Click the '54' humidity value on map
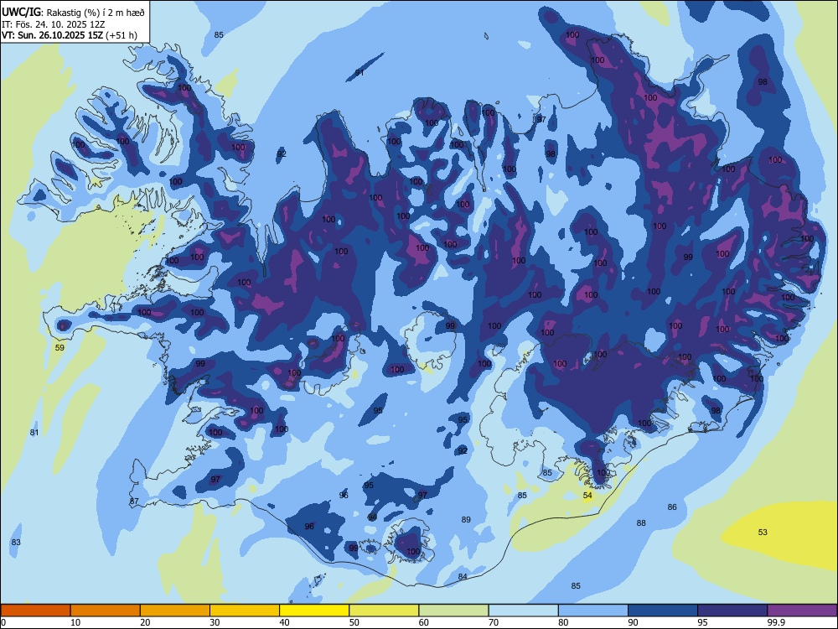The width and height of the screenshot is (838, 629). [587, 496]
